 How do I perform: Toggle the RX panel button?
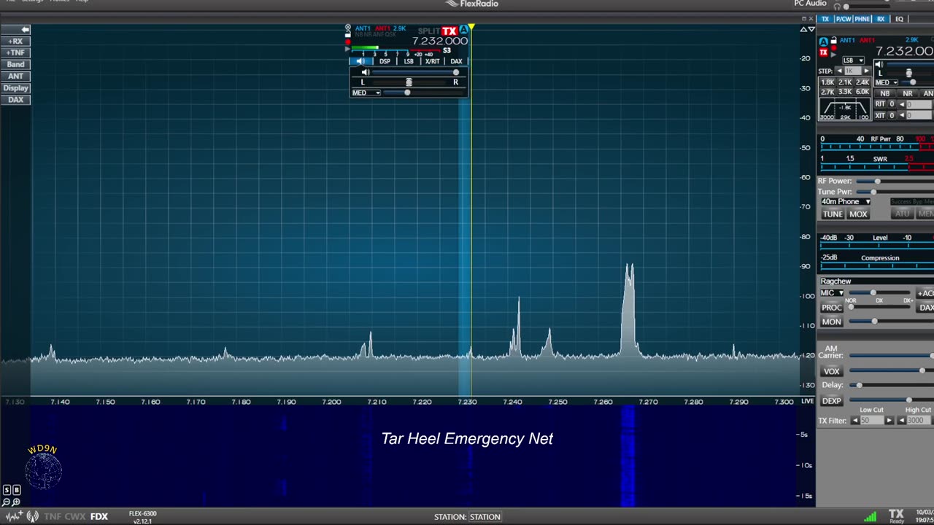pos(881,19)
